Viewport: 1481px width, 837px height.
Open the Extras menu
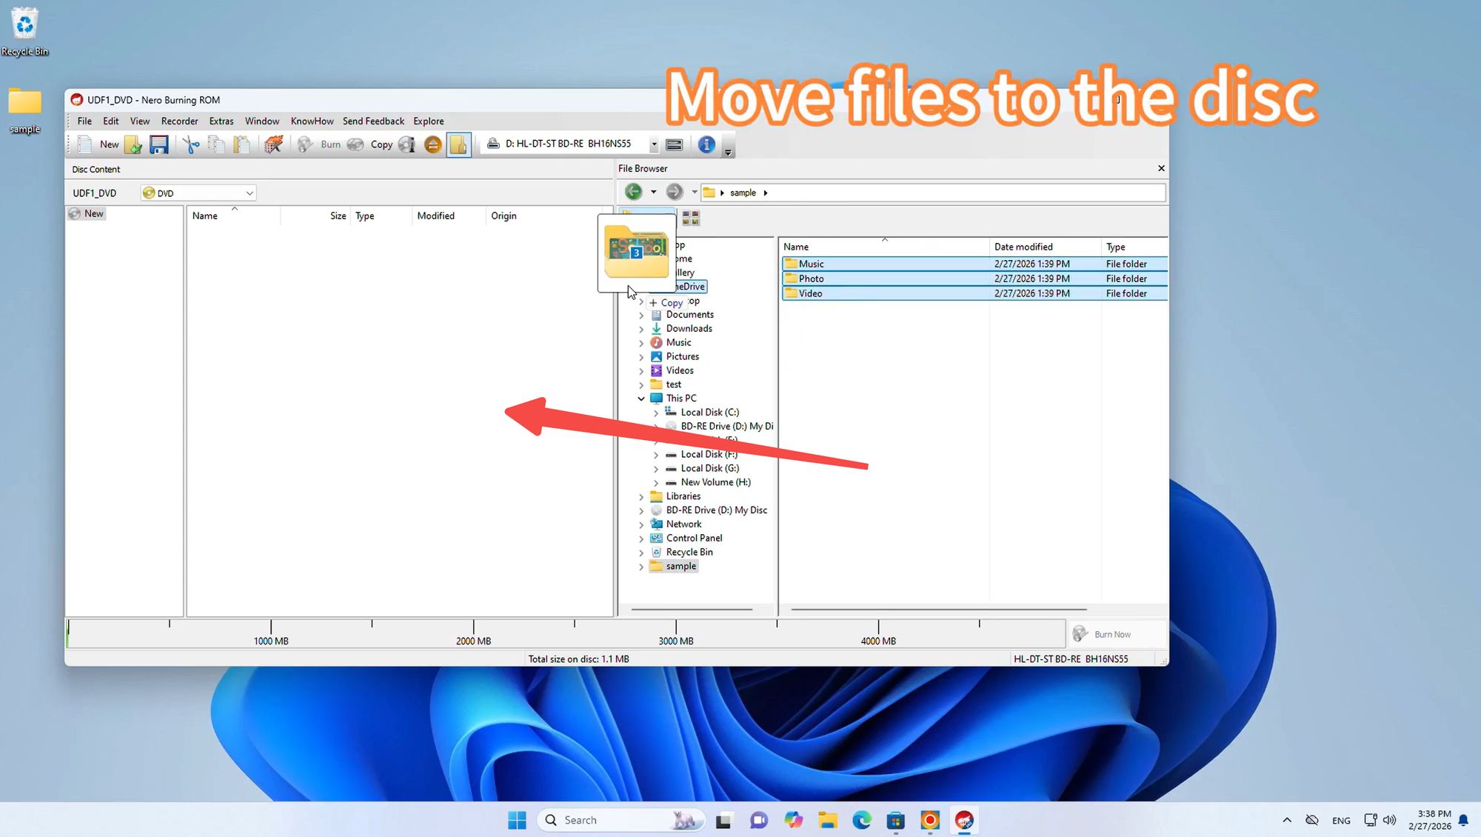(221, 121)
